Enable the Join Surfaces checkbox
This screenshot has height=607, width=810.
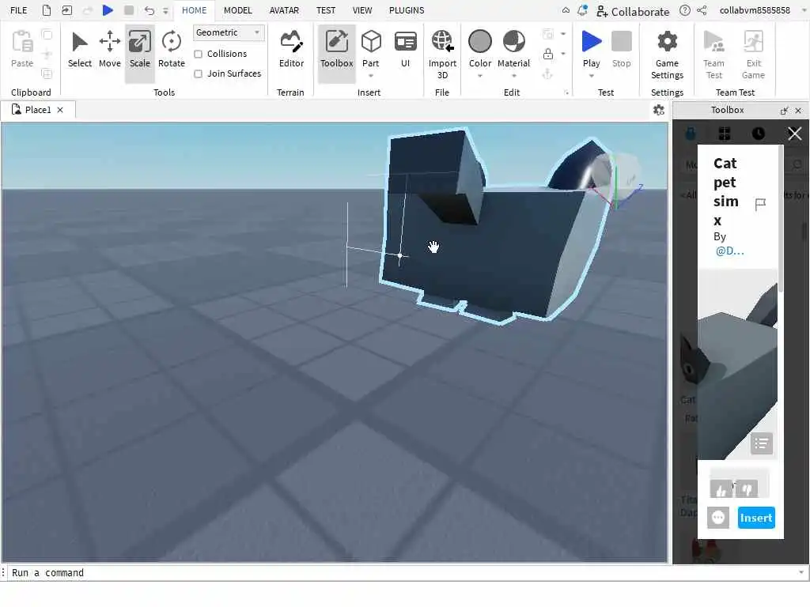[x=198, y=74]
